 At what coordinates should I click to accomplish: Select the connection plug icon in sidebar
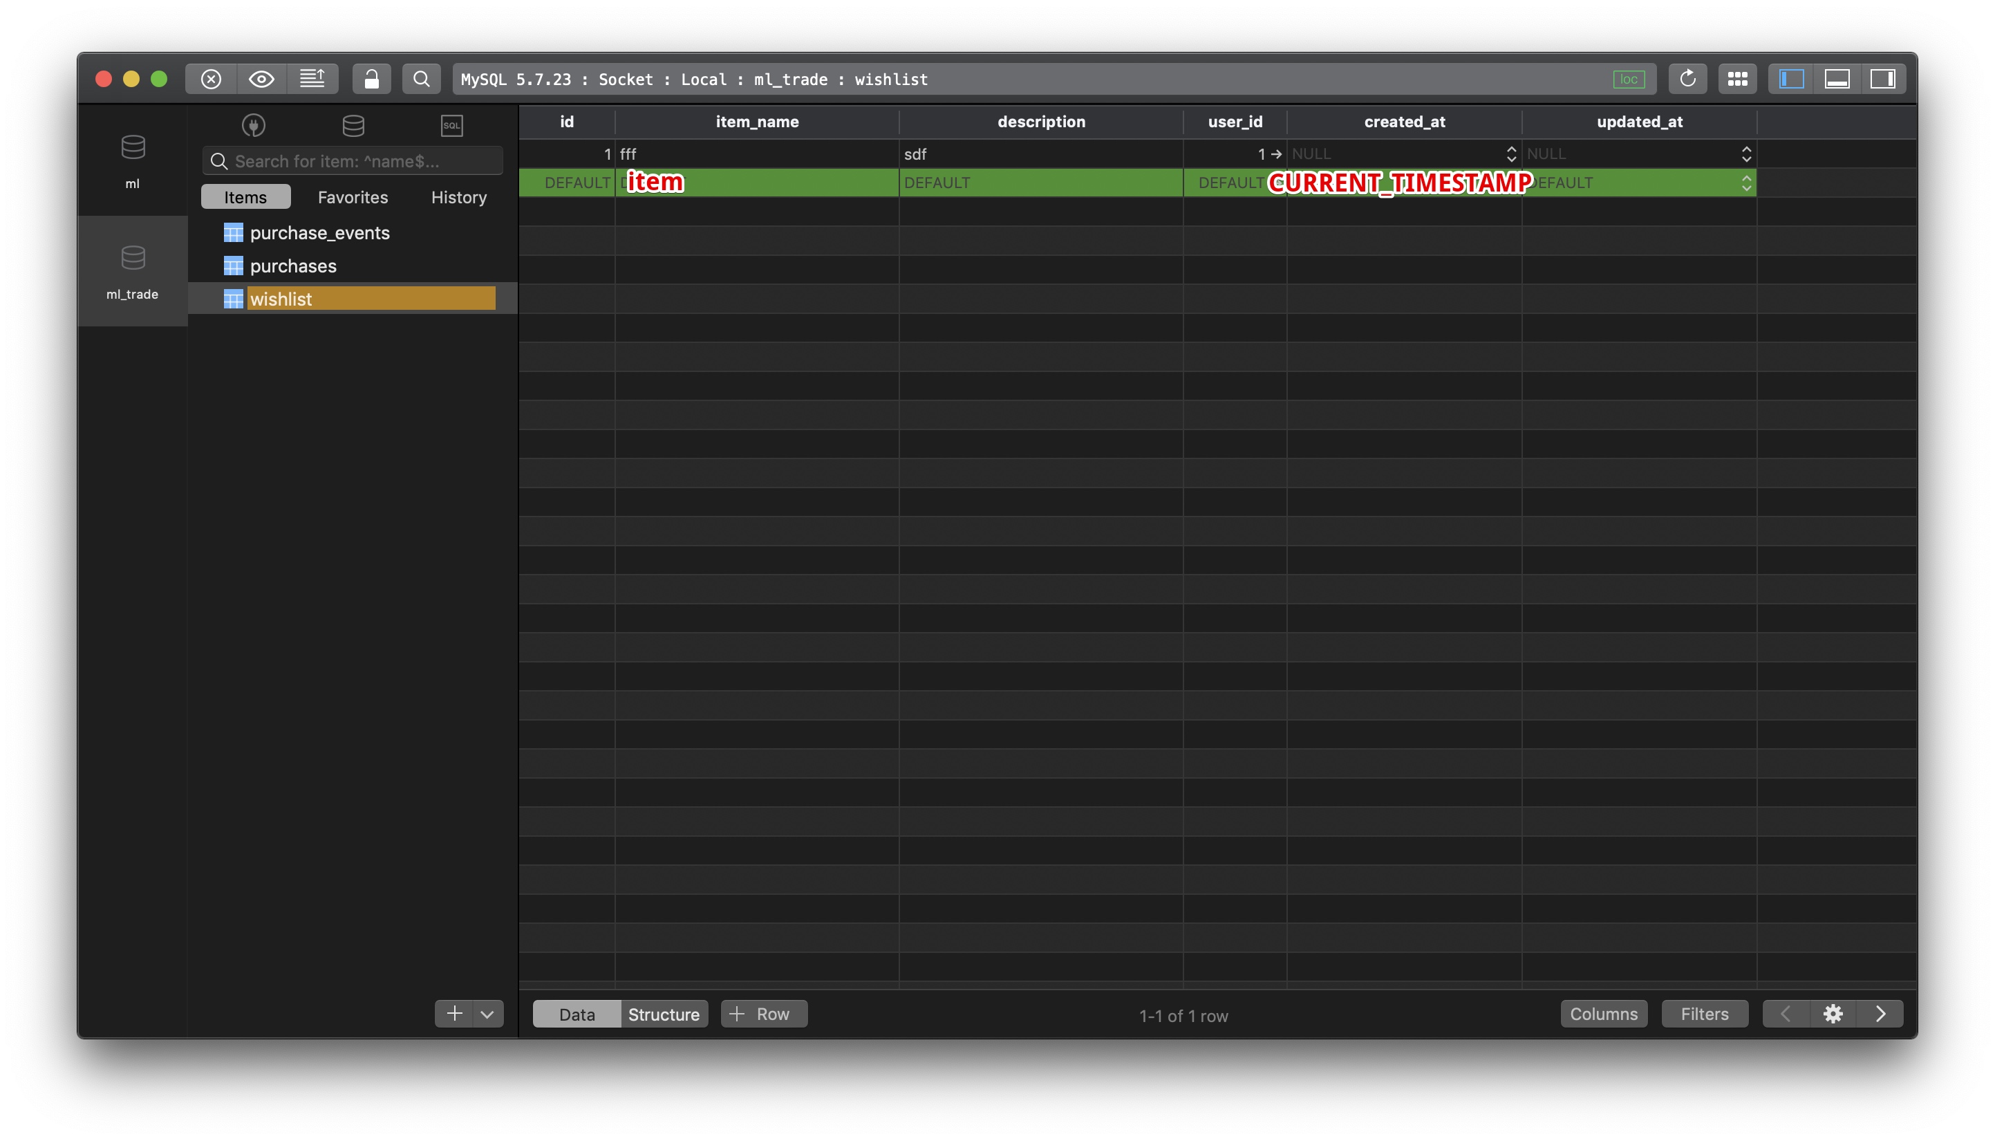click(x=253, y=125)
